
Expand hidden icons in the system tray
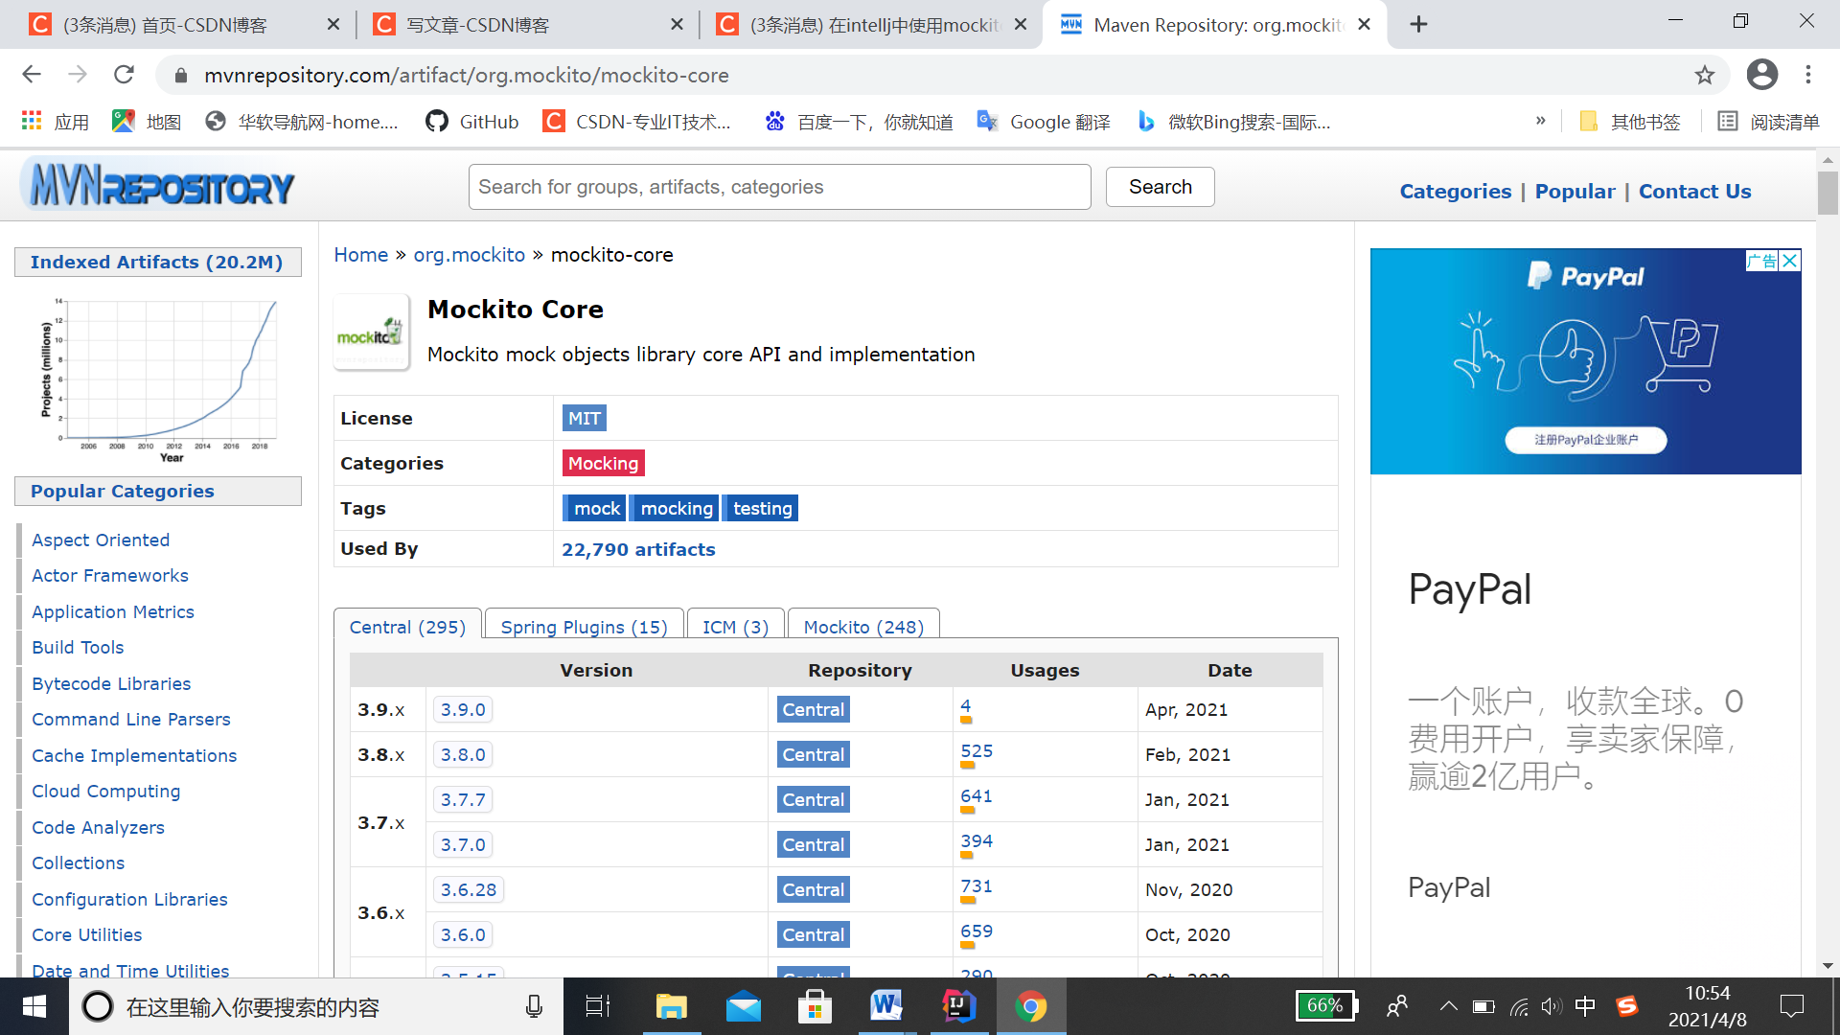(x=1448, y=1006)
